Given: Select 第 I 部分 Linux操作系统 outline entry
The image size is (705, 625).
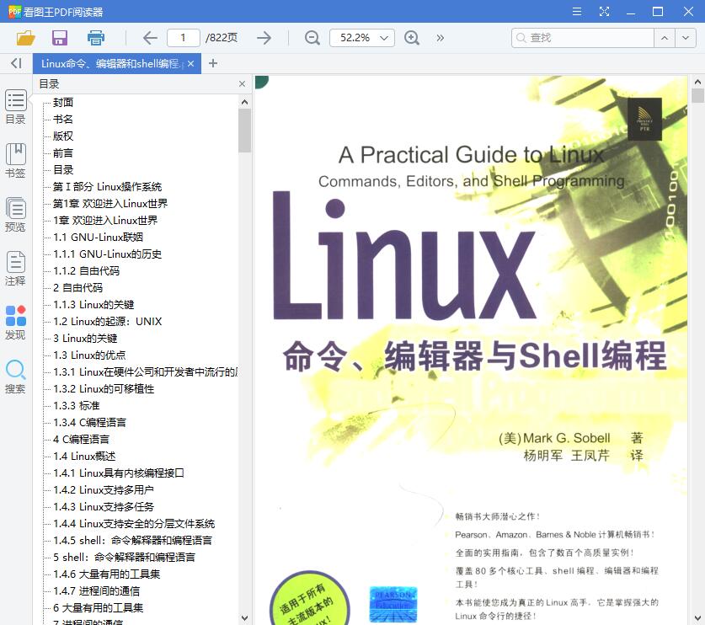Looking at the screenshot, I should point(108,187).
